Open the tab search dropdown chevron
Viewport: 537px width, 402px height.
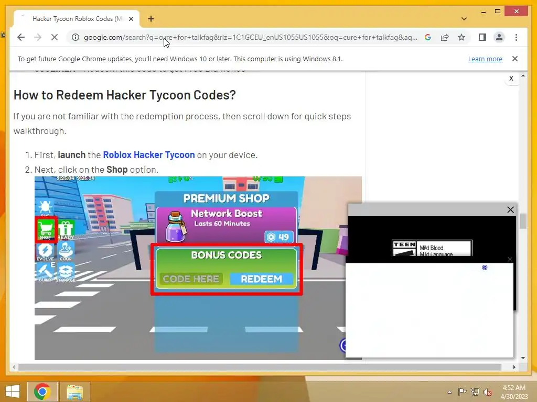click(464, 19)
